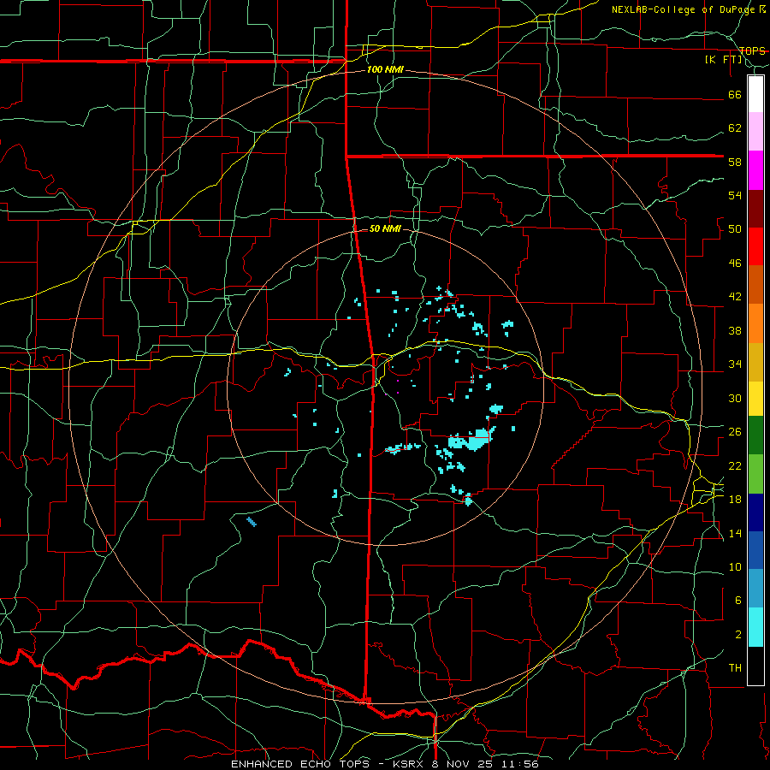Click the legend value 30
The width and height of the screenshot is (770, 770).
point(735,398)
